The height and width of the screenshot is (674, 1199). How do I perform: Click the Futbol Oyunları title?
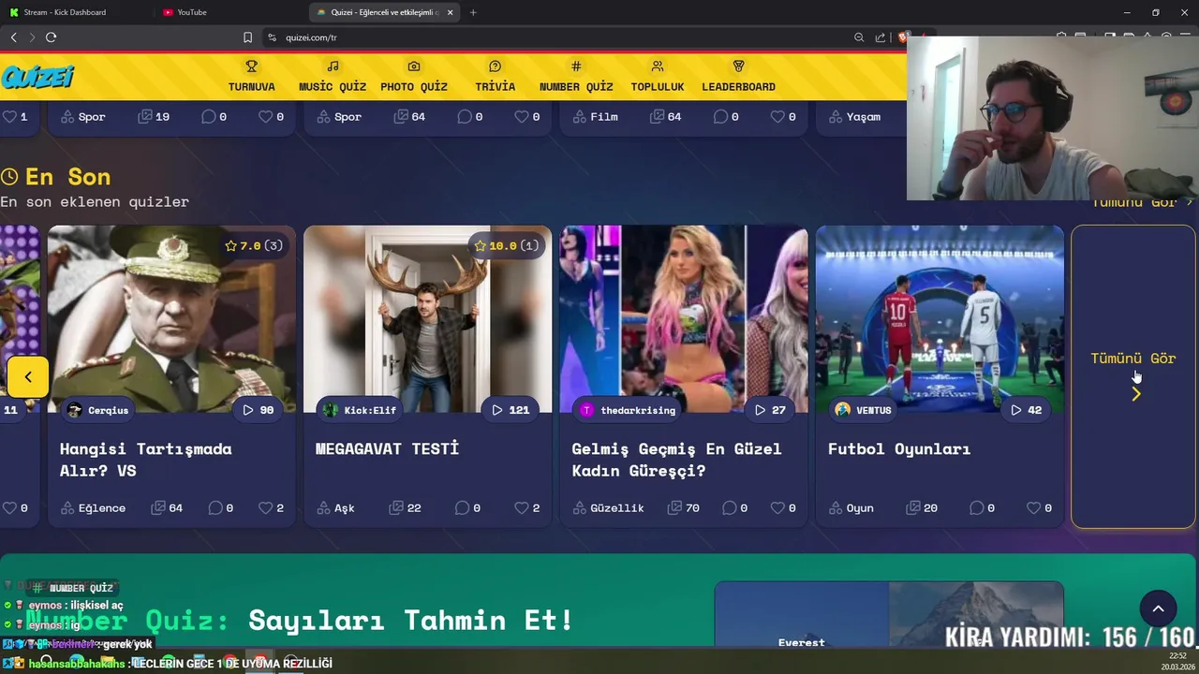[x=899, y=448]
